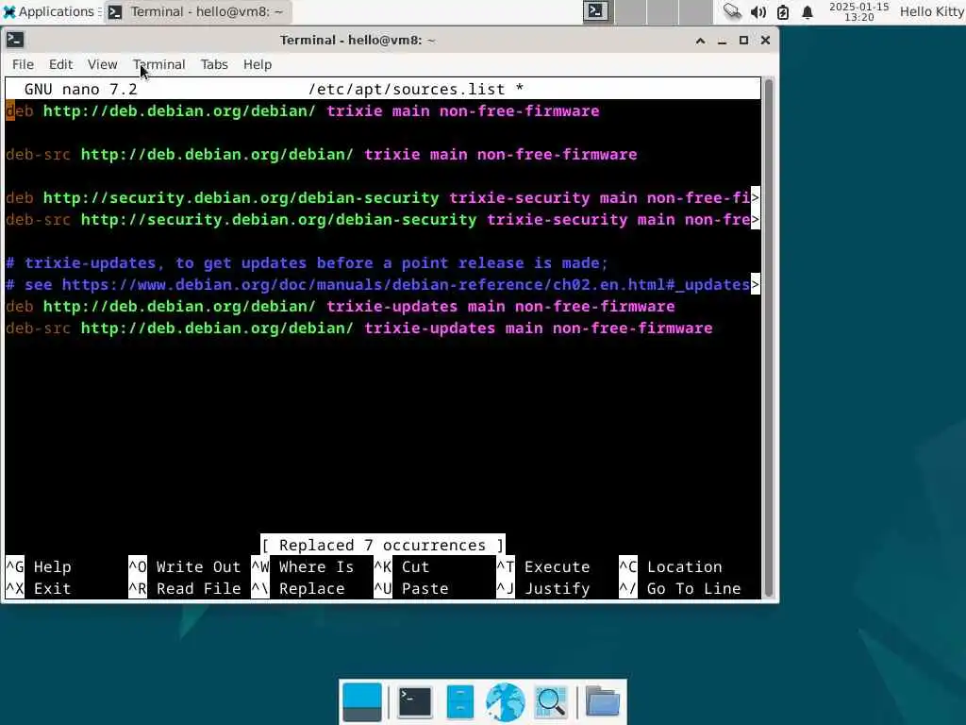966x725 pixels.
Task: Launch Terminal Emulator from the dock
Action: (415, 702)
